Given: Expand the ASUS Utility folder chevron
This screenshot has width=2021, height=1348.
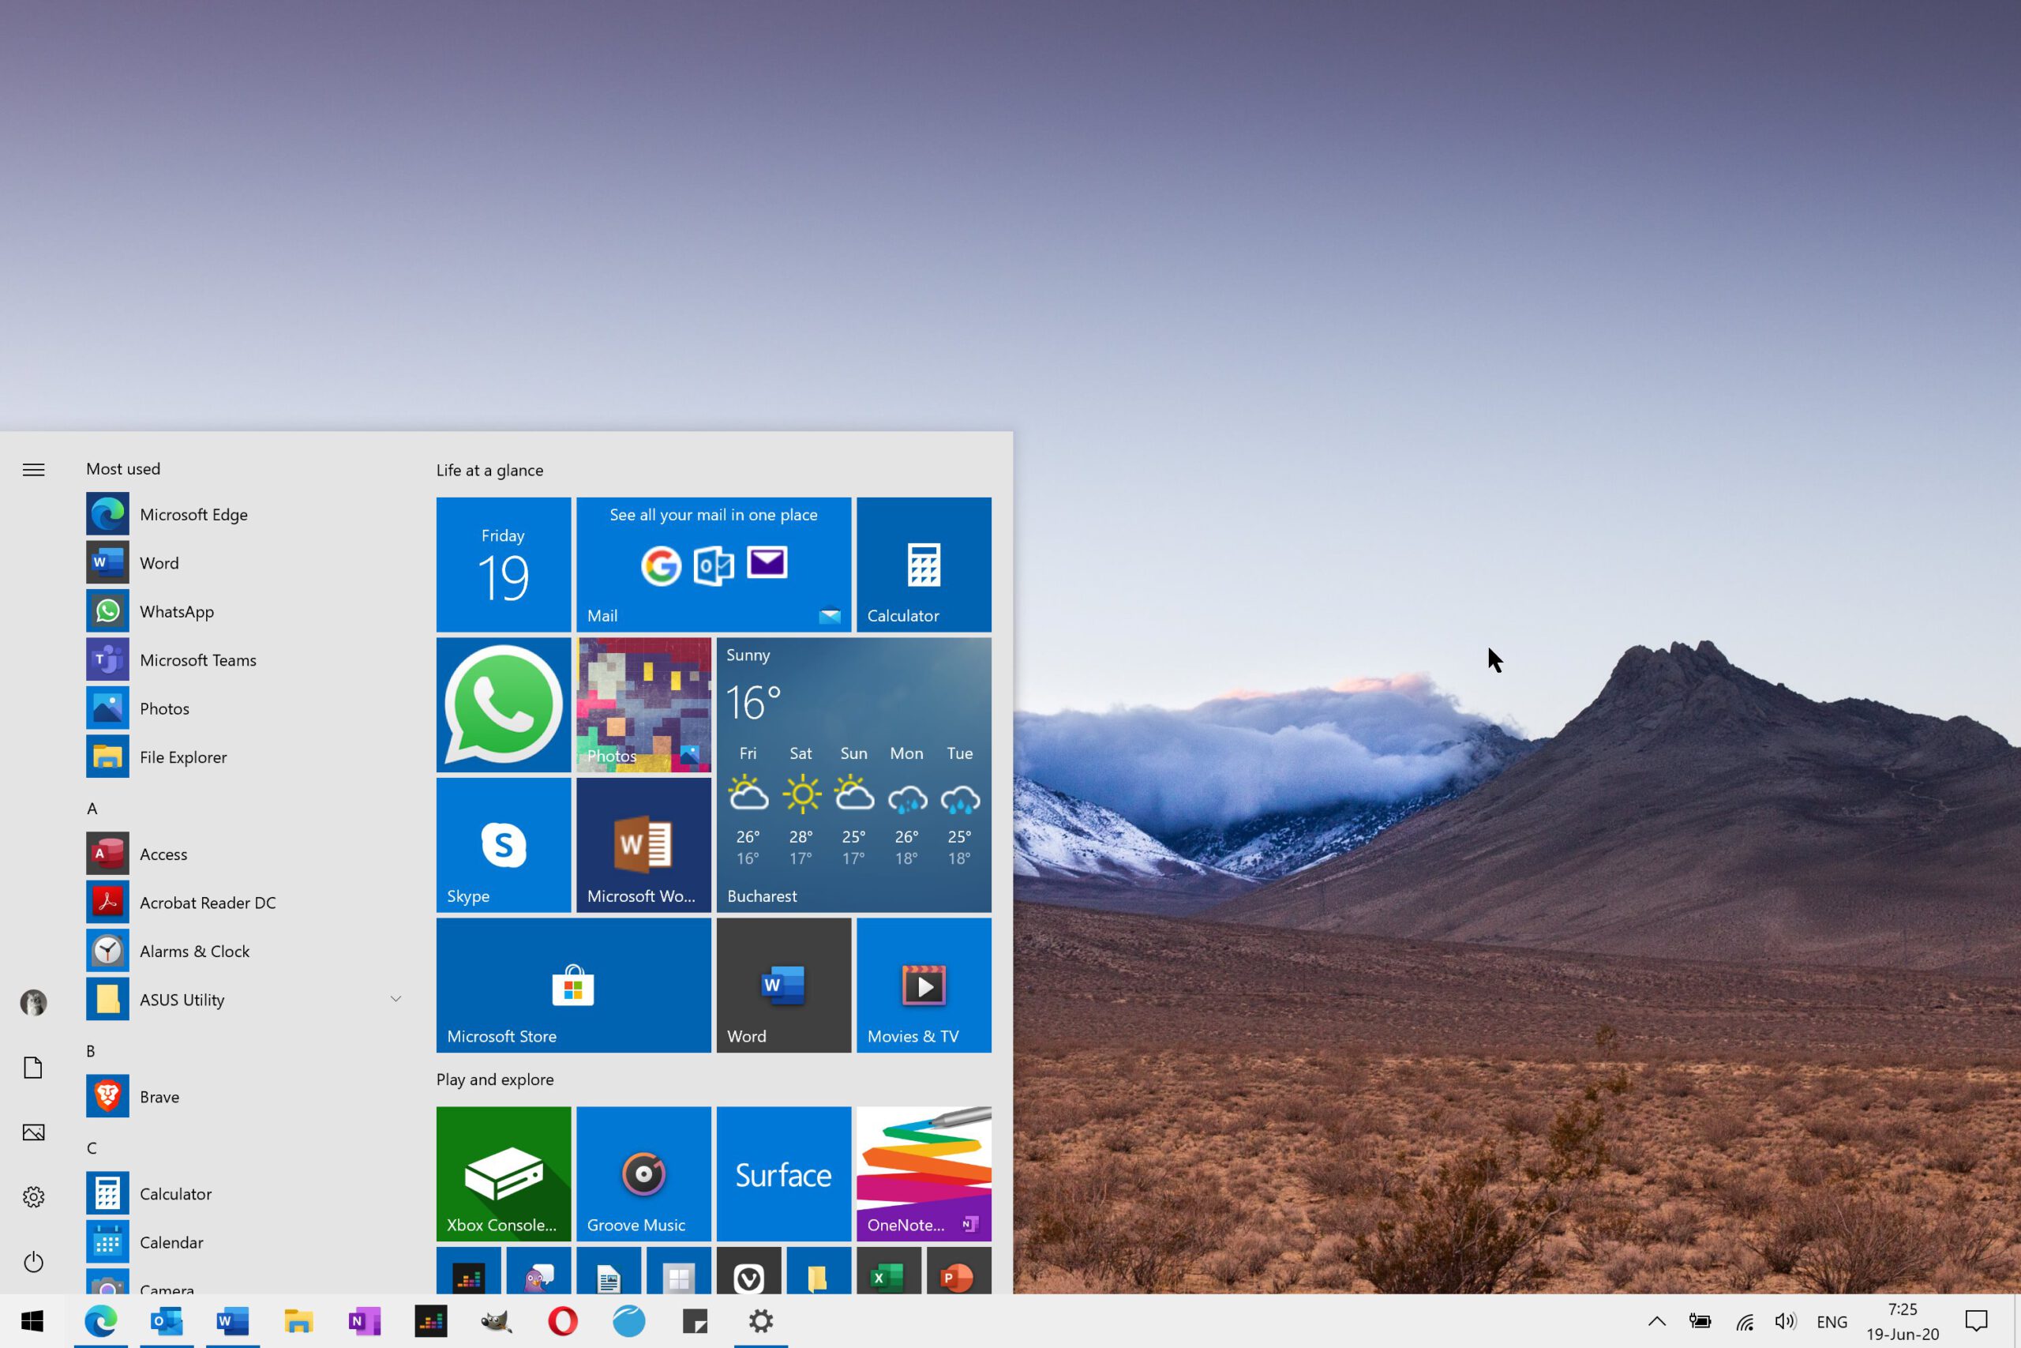Looking at the screenshot, I should coord(396,999).
